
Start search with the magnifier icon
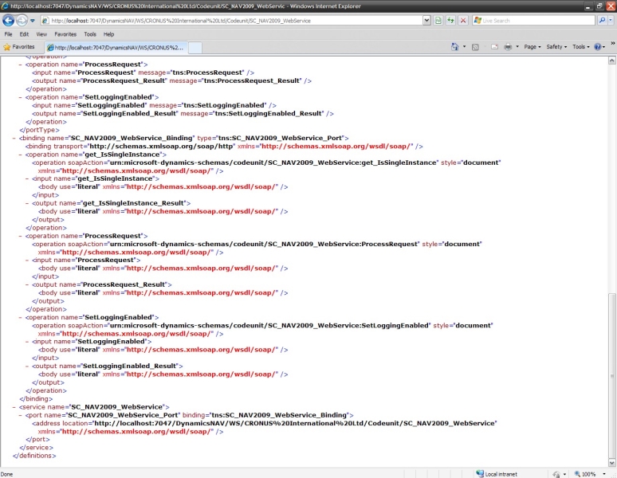602,21
